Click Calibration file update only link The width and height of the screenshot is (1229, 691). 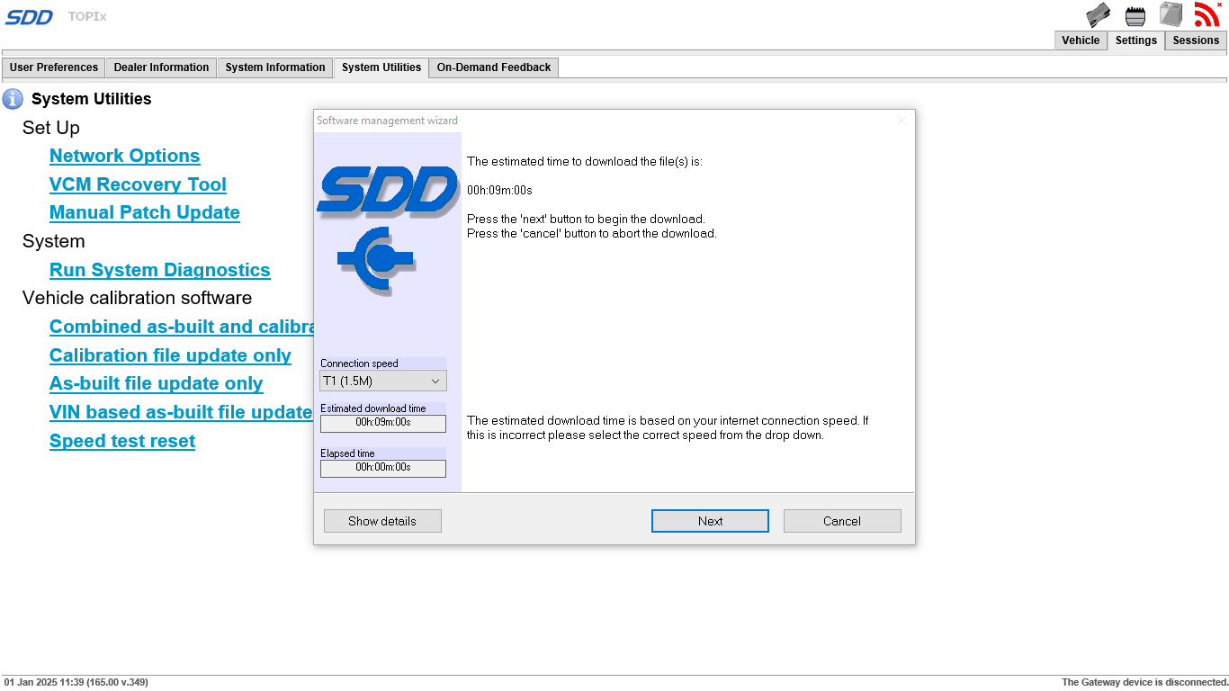point(170,355)
